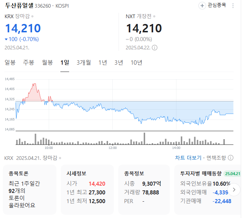Click the stock code 336260

43,6
